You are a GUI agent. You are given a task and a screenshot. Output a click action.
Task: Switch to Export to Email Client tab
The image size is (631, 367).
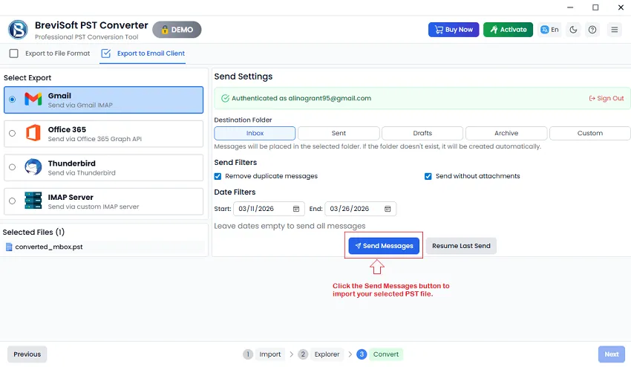point(143,53)
